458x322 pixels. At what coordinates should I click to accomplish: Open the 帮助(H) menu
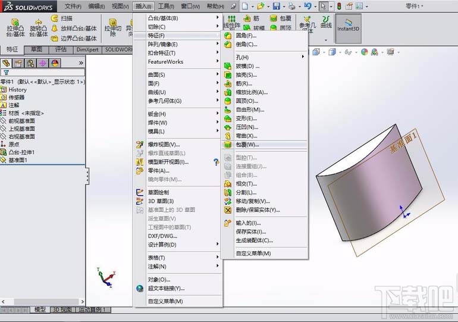pyautogui.click(x=215, y=6)
